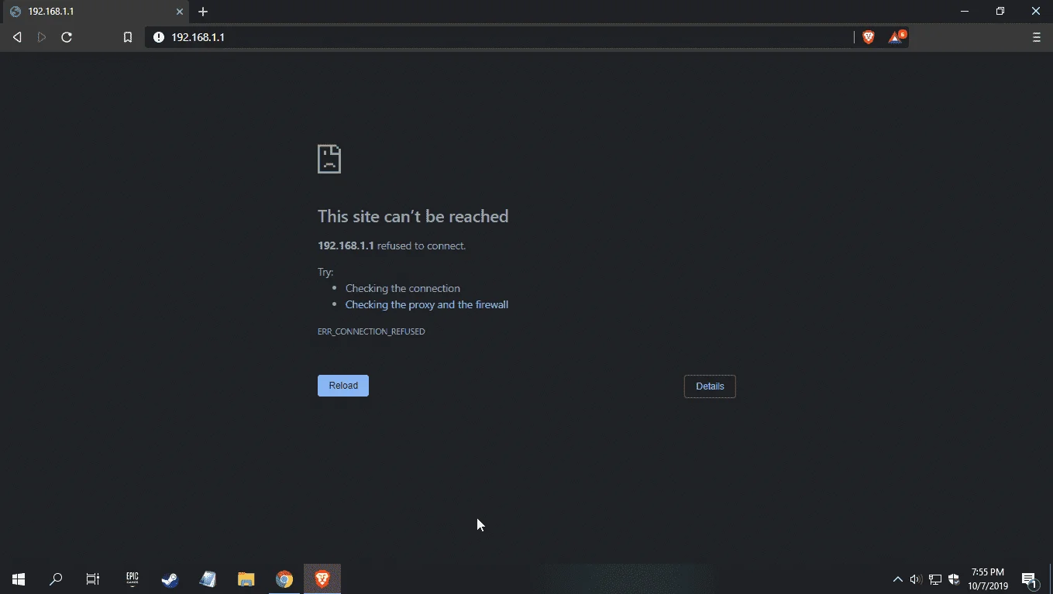Close the Brave window
The image size is (1053, 594).
(1036, 12)
